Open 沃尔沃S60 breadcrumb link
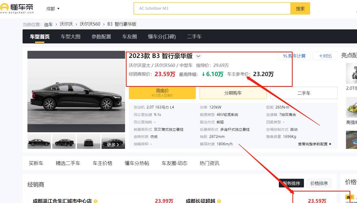The width and height of the screenshot is (357, 203). tap(90, 24)
